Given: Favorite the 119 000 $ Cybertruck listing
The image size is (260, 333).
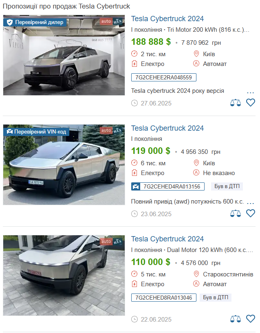Looking at the screenshot, I should click(251, 213).
